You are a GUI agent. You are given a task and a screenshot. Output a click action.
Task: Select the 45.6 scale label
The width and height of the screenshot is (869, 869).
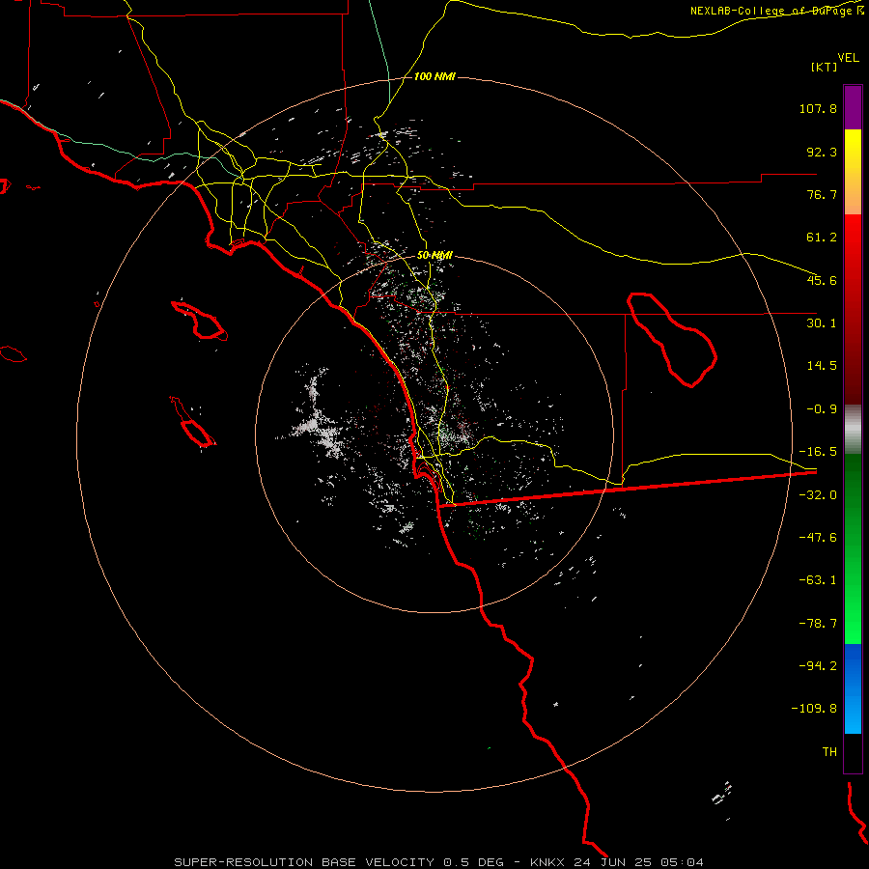[822, 280]
